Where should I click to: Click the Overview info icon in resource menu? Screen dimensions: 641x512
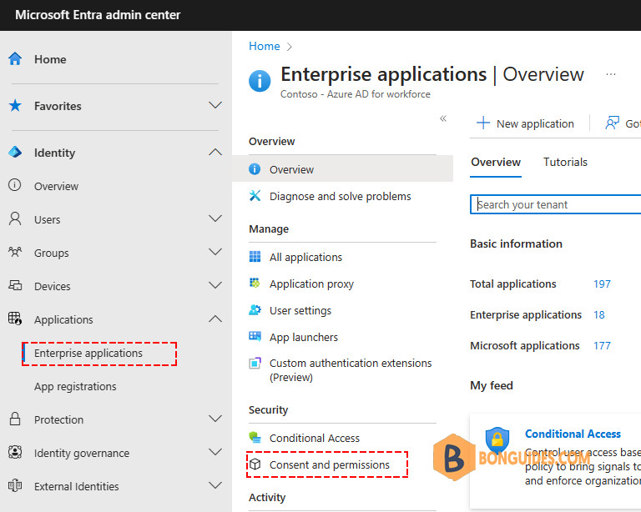coord(255,169)
